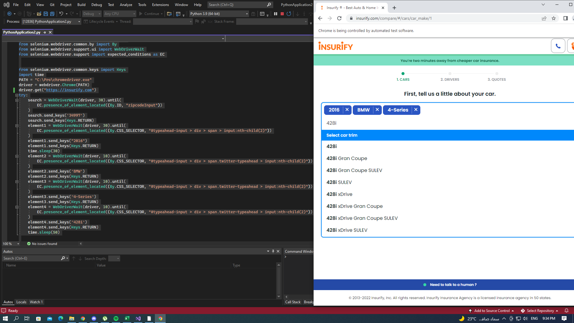Collapse the search = WebDriverWait code region
This screenshot has width=574, height=323.
click(17, 100)
